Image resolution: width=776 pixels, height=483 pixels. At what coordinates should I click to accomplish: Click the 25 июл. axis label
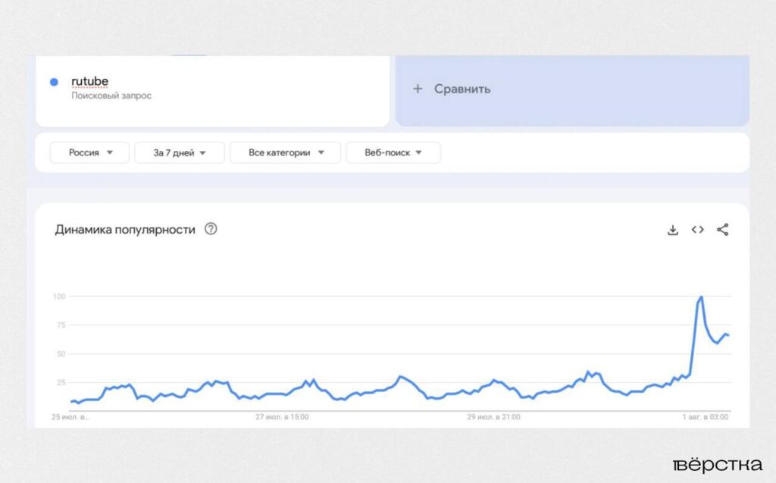[70, 417]
